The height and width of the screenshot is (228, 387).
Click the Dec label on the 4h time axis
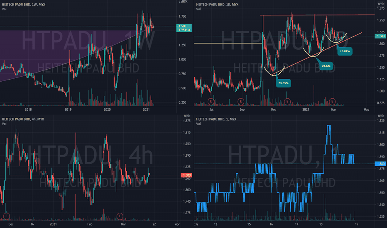(x=11, y=224)
